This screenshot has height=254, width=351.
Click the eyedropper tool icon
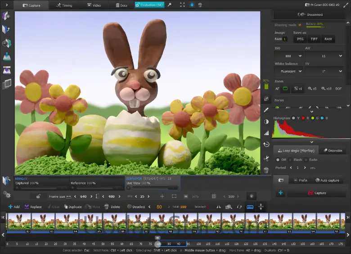coord(266,110)
